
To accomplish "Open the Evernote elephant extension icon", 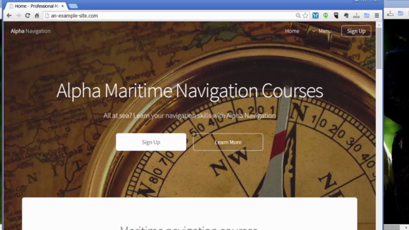I will (346, 15).
